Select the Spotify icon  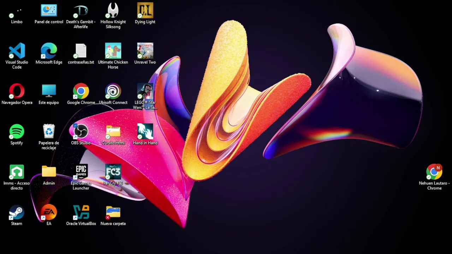(17, 135)
